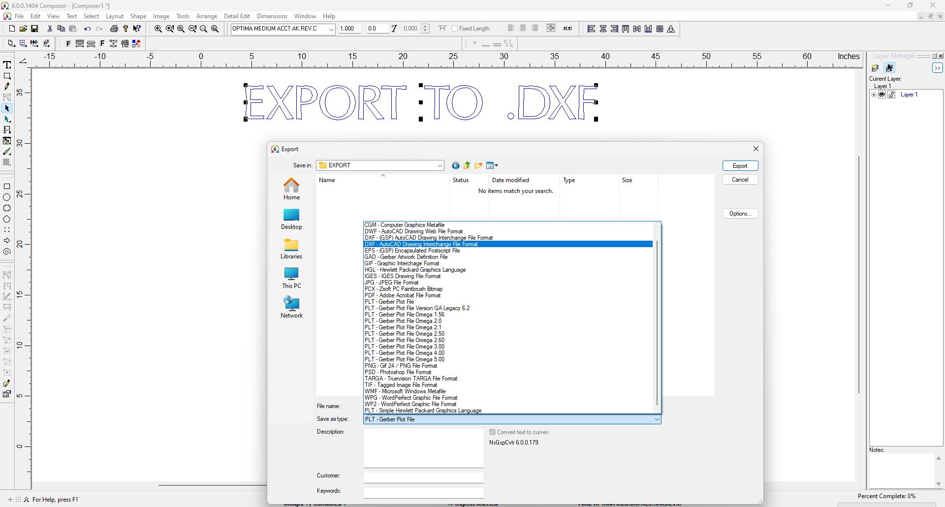Collapse the Save as type dropdown arrow
Screen dimensions: 945x507
pyautogui.click(x=657, y=419)
